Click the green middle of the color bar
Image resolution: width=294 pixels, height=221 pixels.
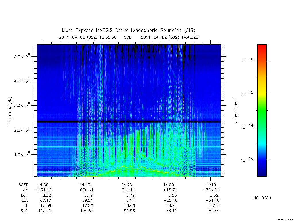(262, 111)
